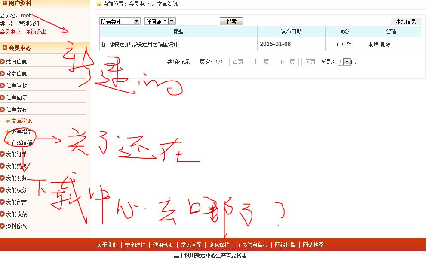The height and width of the screenshot is (259, 427).
Task: Click the icon in the 会员中心 panel header
Action: pyautogui.click(x=5, y=48)
